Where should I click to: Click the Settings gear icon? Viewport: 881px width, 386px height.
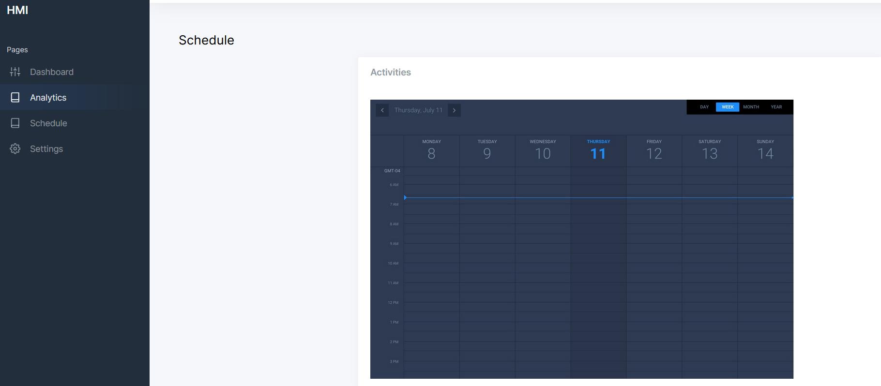click(x=15, y=149)
